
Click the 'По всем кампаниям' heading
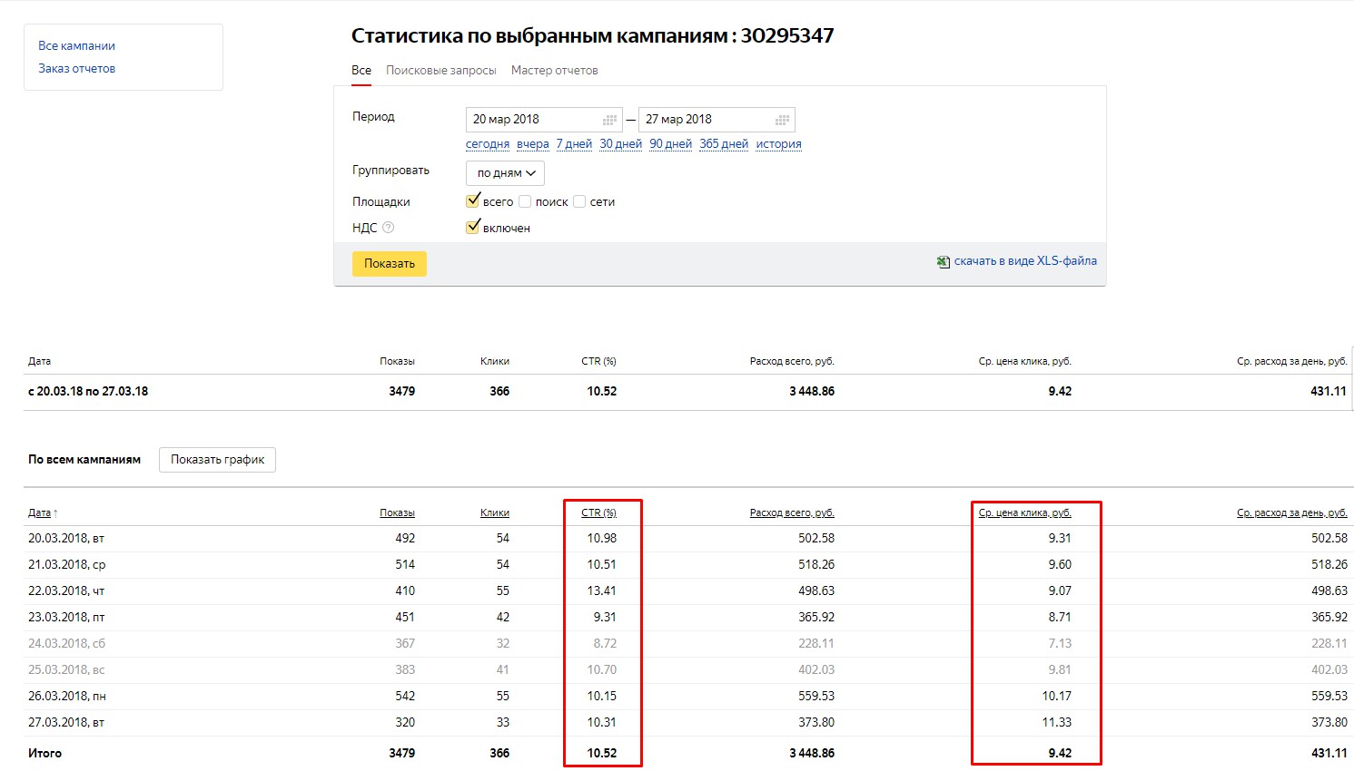point(84,460)
